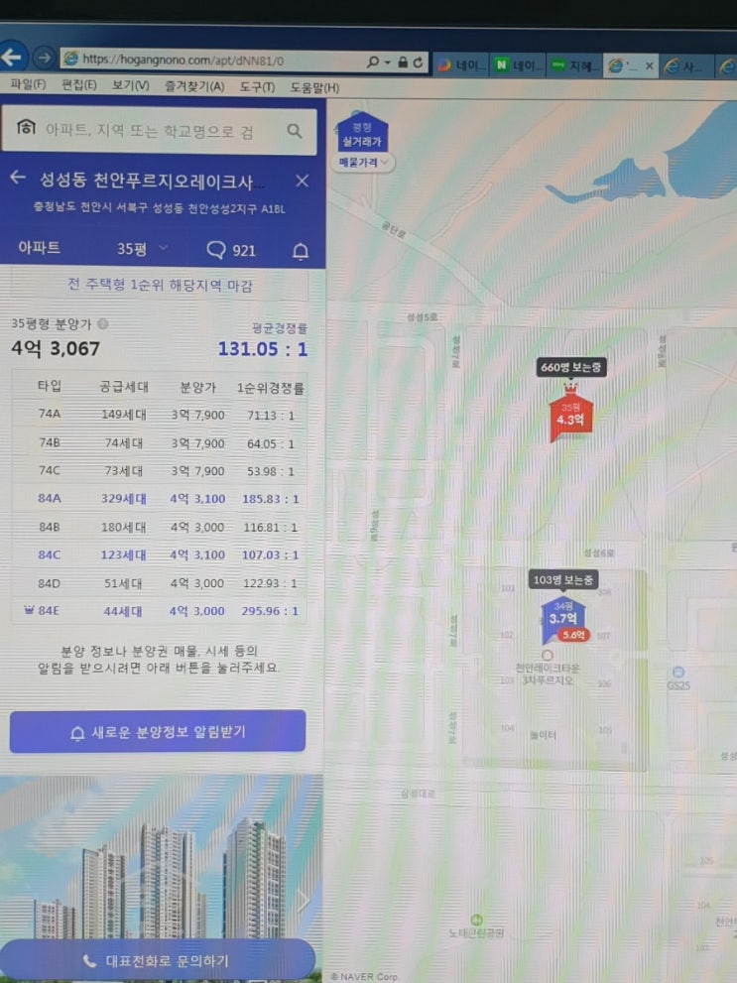The width and height of the screenshot is (737, 983).
Task: Click the 131.05 : 1 average competition rate
Action: point(263,348)
